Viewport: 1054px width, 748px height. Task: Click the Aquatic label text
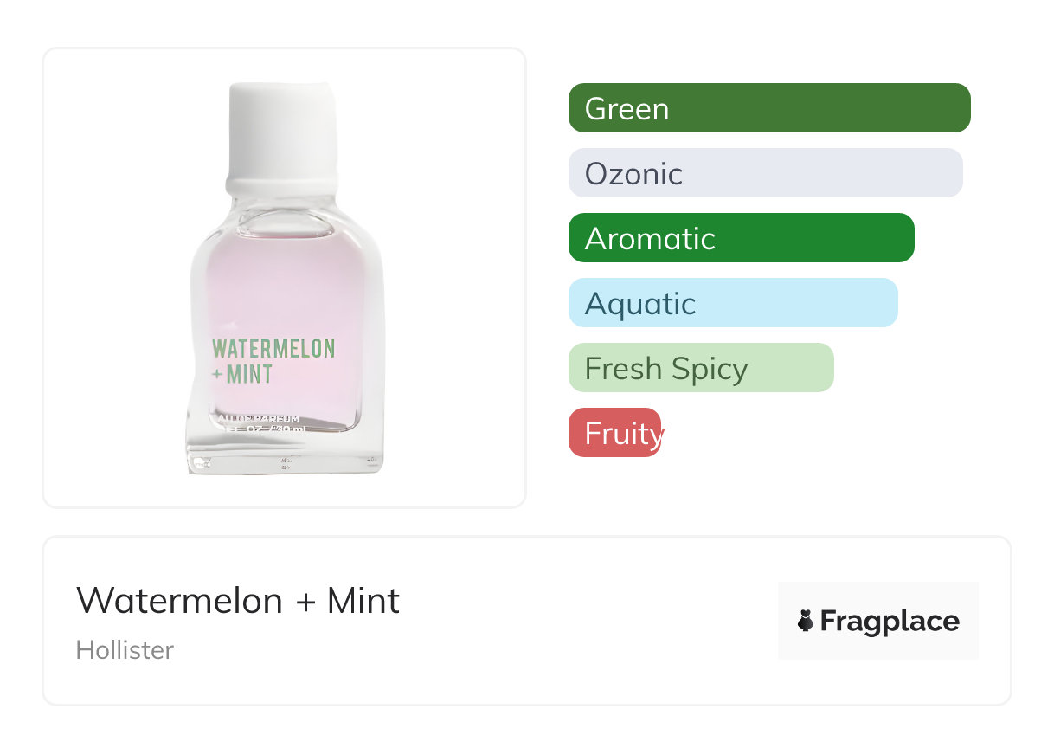[x=640, y=303]
